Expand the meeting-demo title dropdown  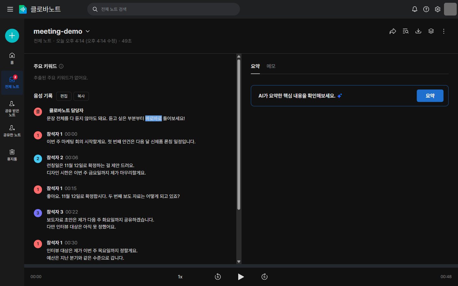88,31
